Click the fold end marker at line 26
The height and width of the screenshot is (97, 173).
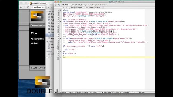pos(61,57)
